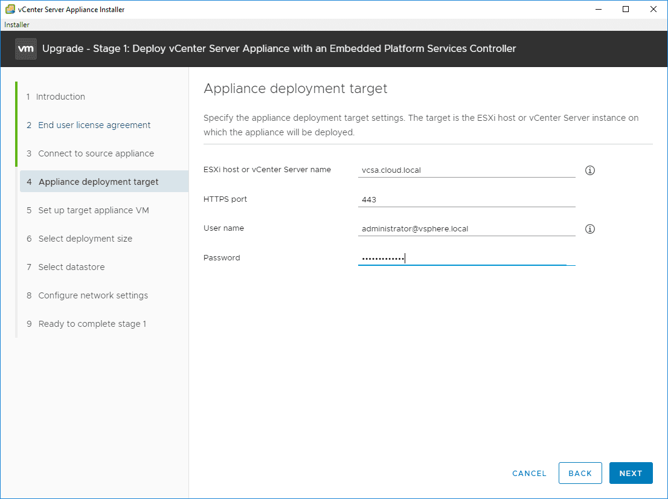The image size is (668, 499).
Task: Open the info tooltip beside ESXi host field
Action: (589, 170)
